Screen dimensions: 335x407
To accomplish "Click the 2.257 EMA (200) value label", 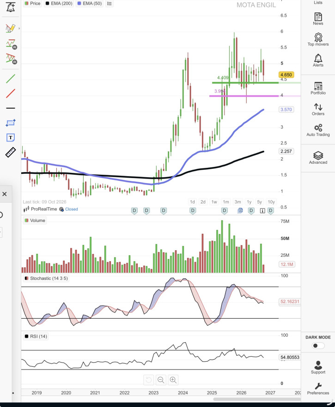I will click(x=286, y=151).
